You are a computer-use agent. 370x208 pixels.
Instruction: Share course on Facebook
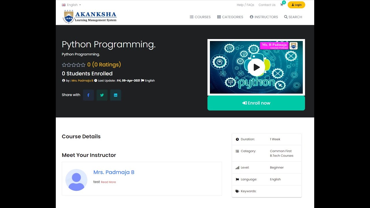tap(88, 95)
